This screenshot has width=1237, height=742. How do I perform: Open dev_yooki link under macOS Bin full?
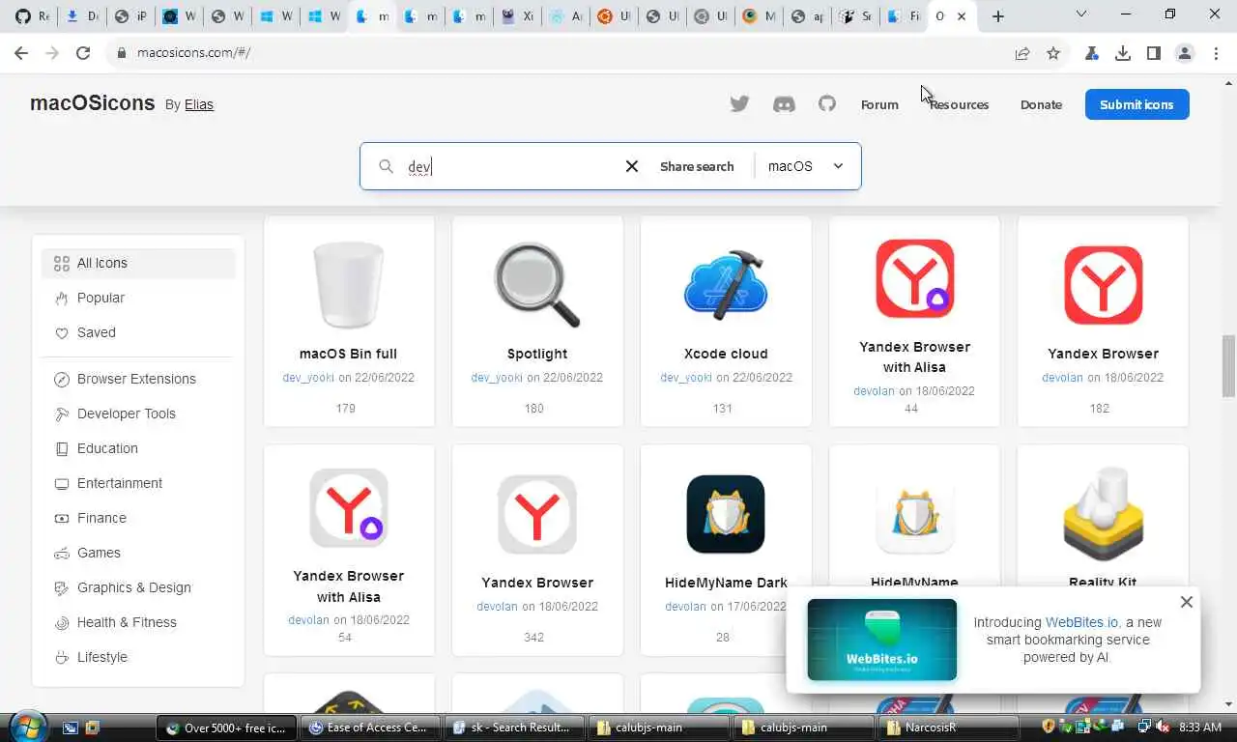307,377
